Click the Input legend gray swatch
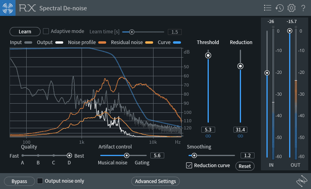Viewport: 311px width, 189px height. (28, 42)
